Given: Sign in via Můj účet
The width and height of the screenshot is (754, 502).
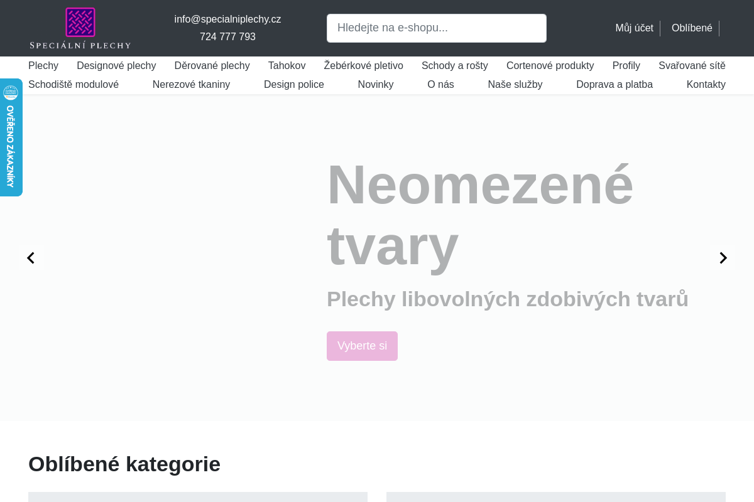Looking at the screenshot, I should click(x=635, y=28).
